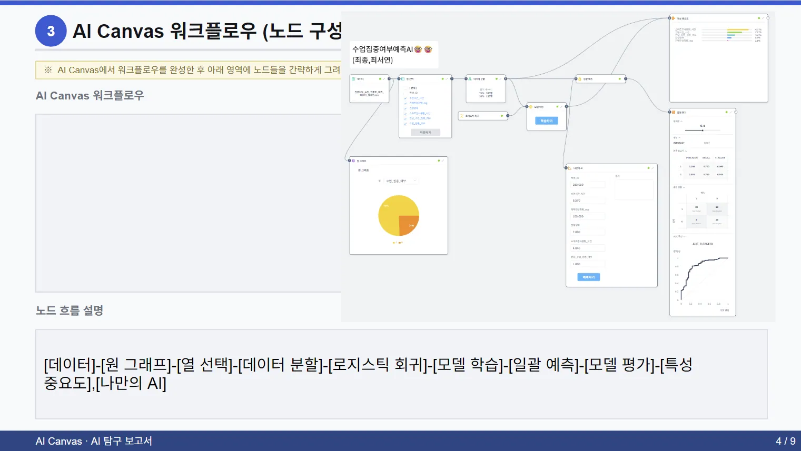
Task: Click the 데이터 node table icon
Action: click(x=353, y=79)
